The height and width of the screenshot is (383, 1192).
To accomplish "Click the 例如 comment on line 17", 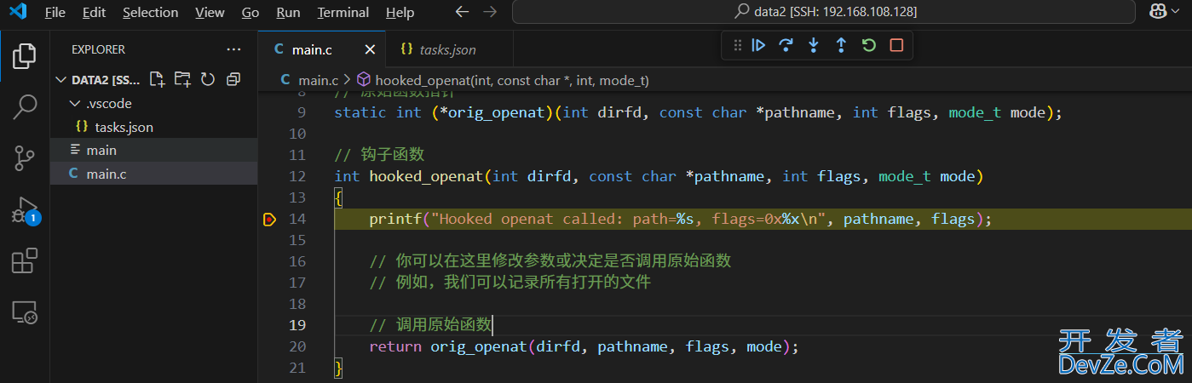I will pos(510,283).
